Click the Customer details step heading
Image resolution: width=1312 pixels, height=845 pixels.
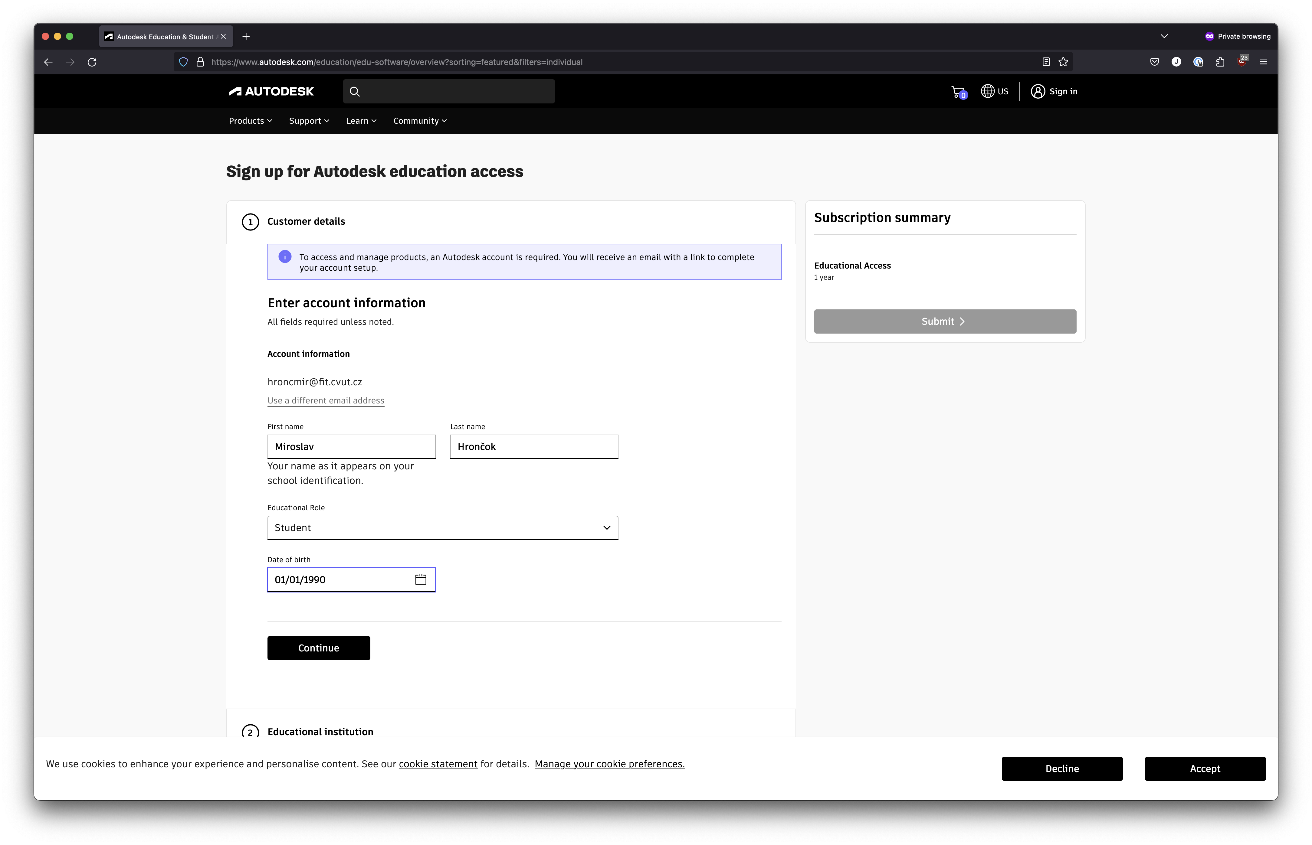306,221
